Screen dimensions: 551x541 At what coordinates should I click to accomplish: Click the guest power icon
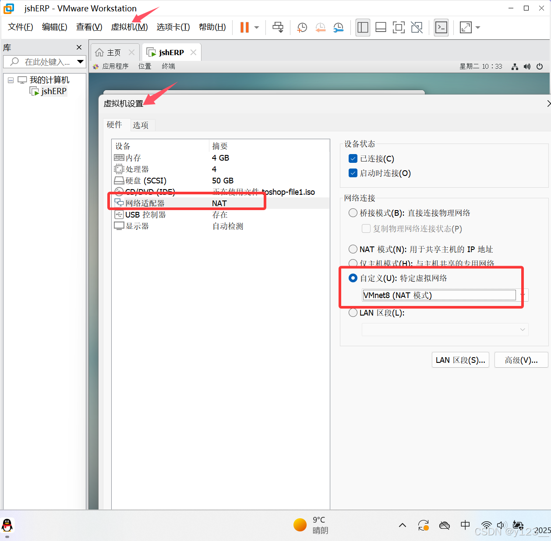click(x=540, y=67)
